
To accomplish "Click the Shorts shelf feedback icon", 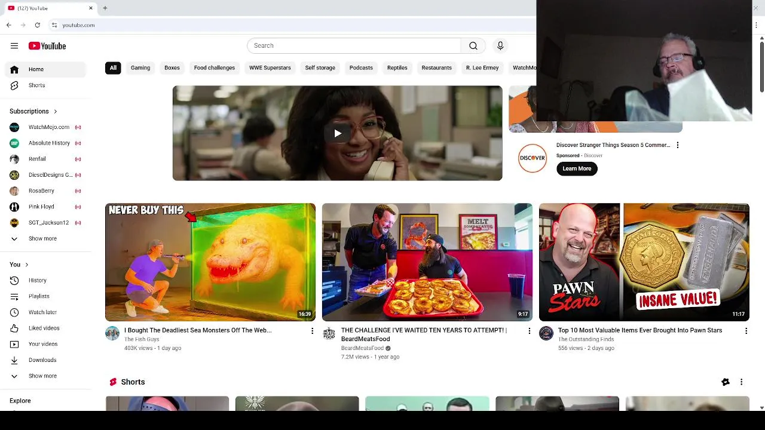I will [726, 382].
